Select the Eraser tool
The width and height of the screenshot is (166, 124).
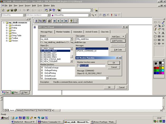[x=155, y=26]
